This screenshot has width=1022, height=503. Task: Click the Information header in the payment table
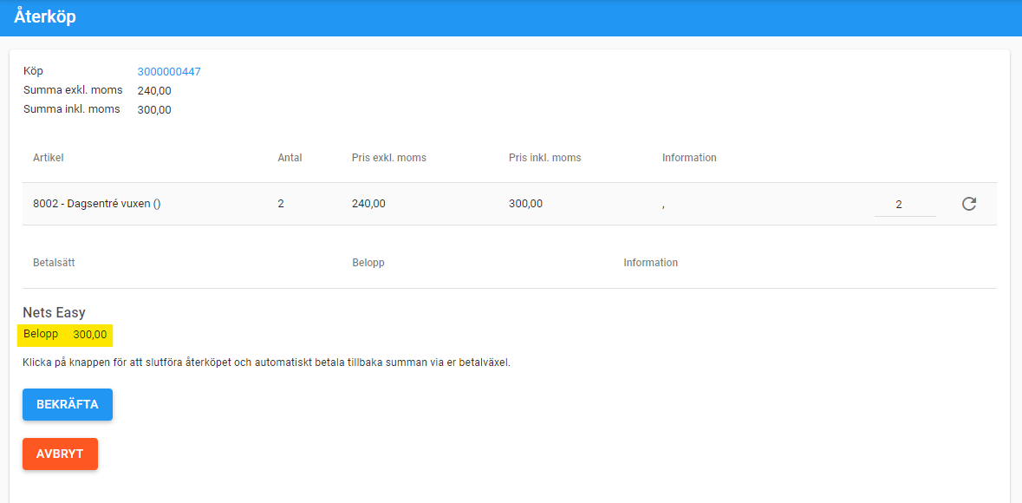[650, 262]
